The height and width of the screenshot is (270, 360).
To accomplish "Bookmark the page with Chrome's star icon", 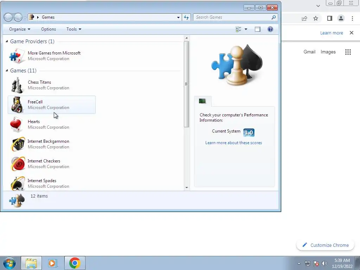I will (x=316, y=18).
